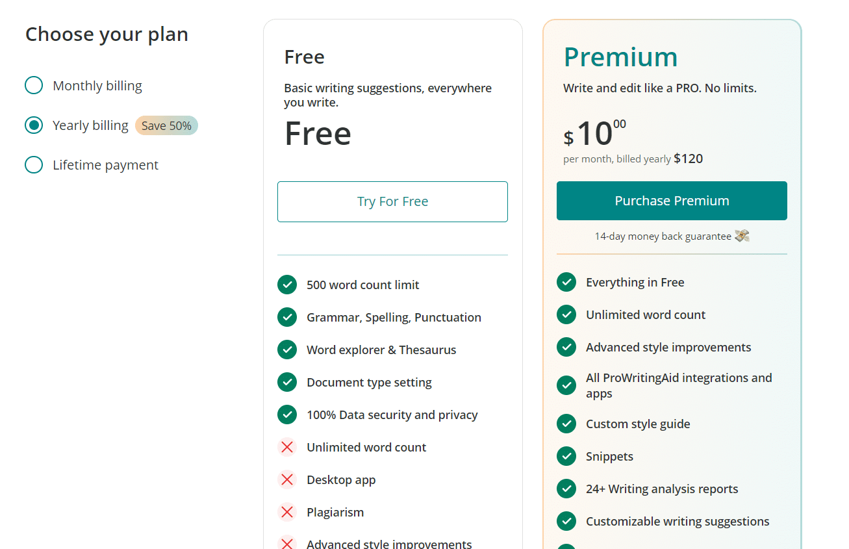Click the checkmark beside 500 word count limit
This screenshot has width=849, height=549.
point(287,285)
